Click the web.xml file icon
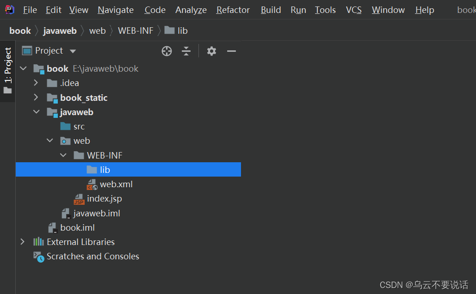The width and height of the screenshot is (476, 294). coord(92,184)
